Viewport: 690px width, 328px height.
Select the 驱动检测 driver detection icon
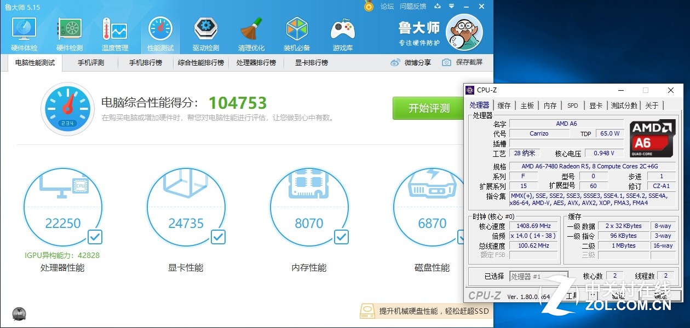[x=206, y=33]
